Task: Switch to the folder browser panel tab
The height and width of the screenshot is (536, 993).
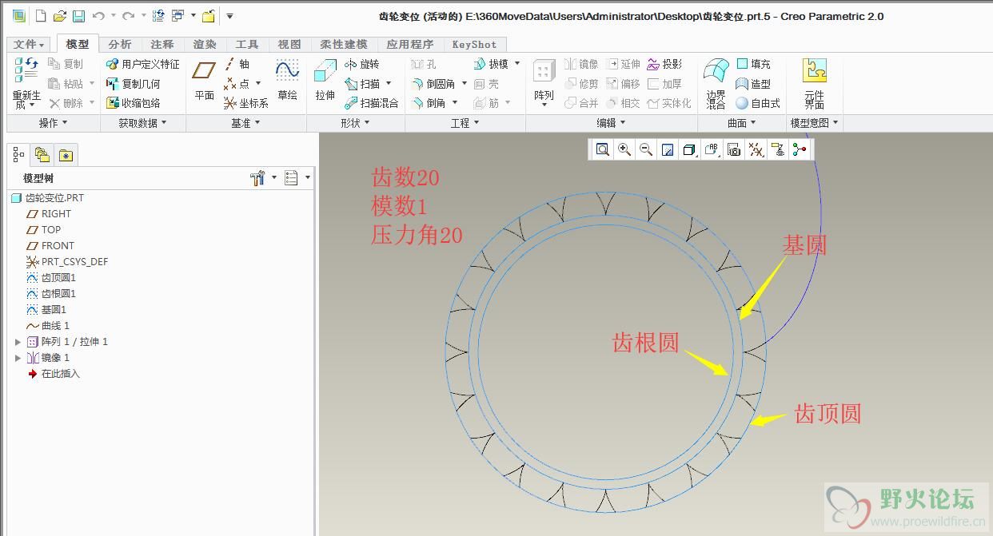Action: (x=42, y=155)
